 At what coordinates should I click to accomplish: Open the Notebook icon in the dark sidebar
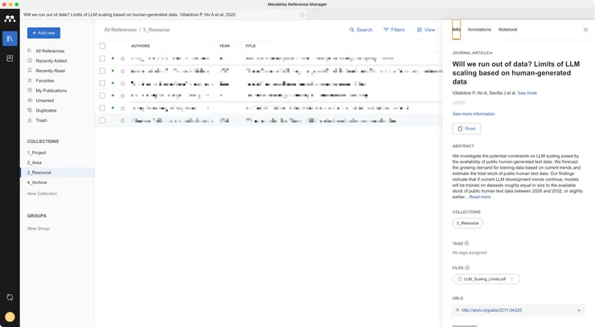coord(10,58)
